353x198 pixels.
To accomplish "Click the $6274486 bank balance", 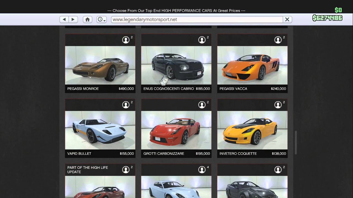I will (x=327, y=18).
